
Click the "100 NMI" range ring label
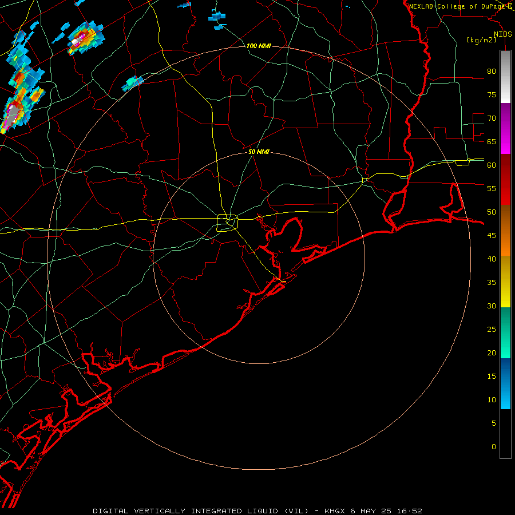coord(259,46)
